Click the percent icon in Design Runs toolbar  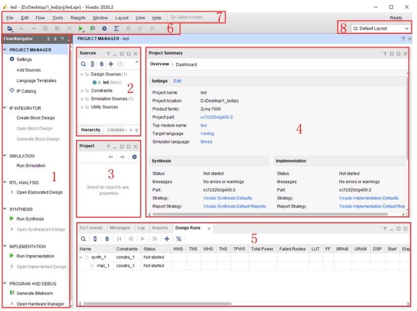click(x=179, y=239)
